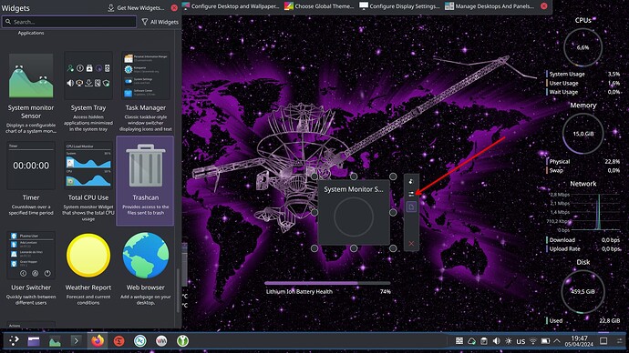629x353 pixels.
Task: Open the Wi-Fi network tray icon
Action: (x=533, y=341)
